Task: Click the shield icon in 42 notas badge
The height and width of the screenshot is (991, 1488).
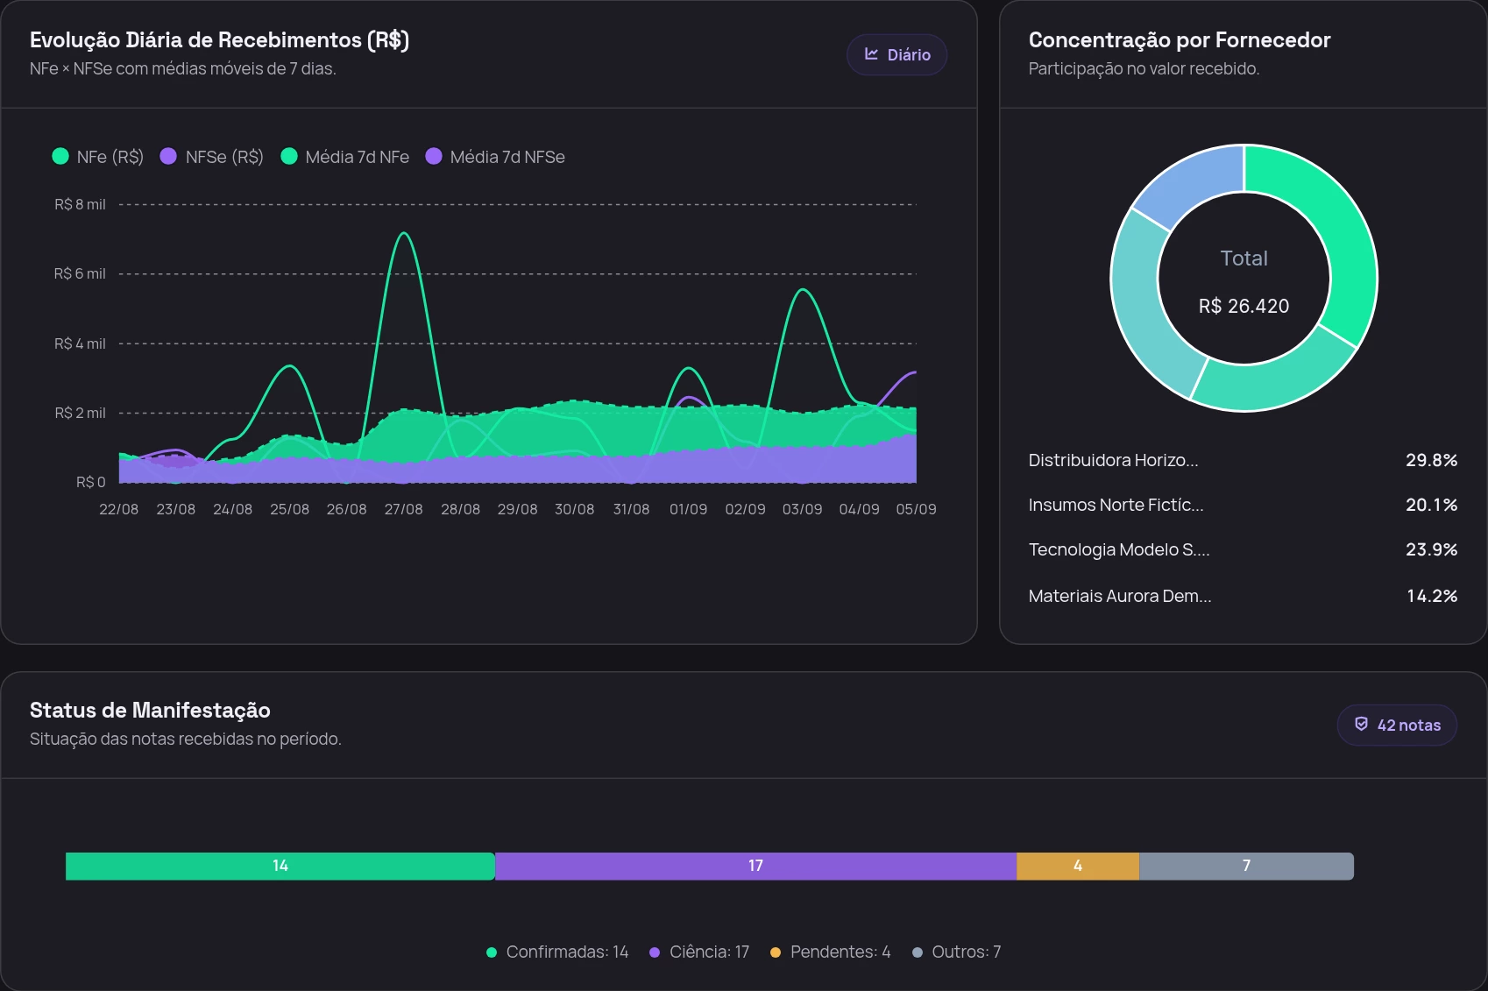Action: 1361,724
